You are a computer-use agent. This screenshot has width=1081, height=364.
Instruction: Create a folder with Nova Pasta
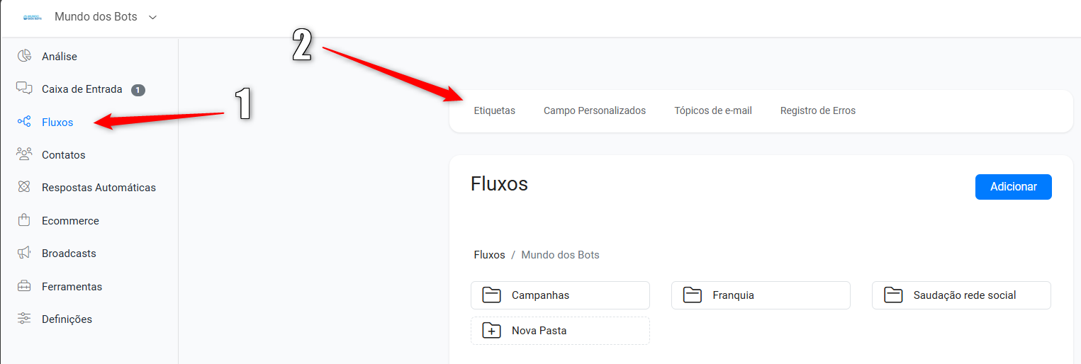point(560,331)
